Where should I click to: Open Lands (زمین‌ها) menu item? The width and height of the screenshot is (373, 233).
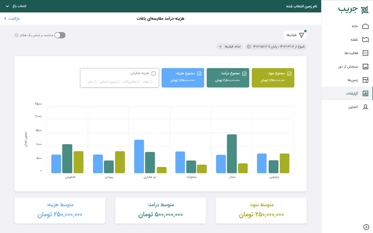(347, 80)
